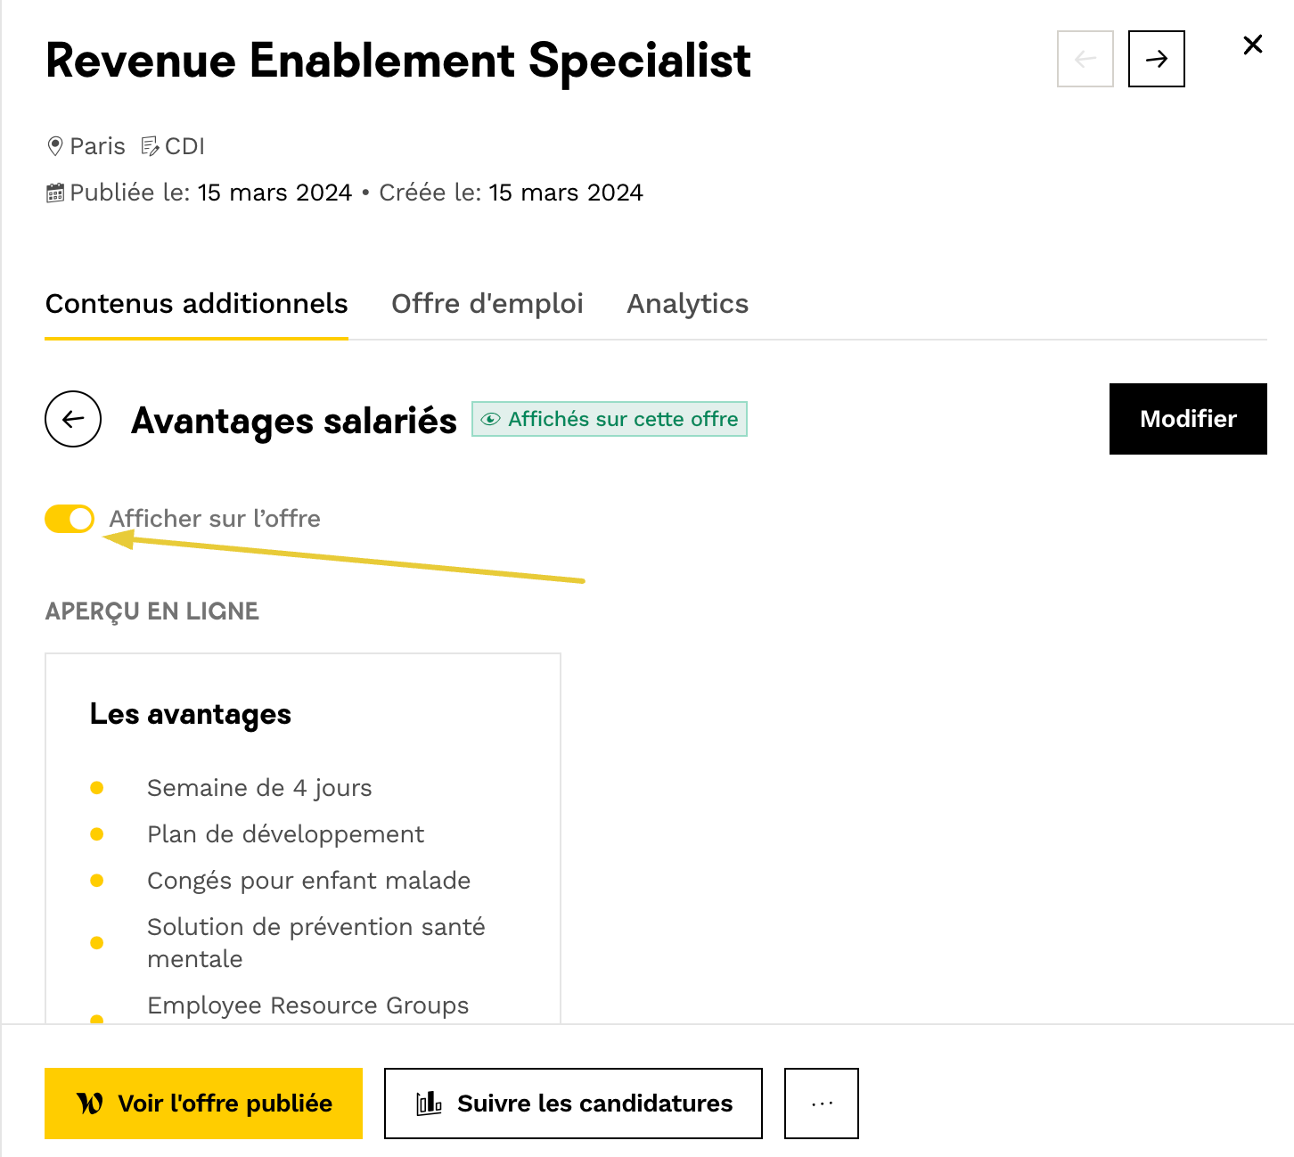This screenshot has height=1157, width=1294.
Task: Go to the next job offer arrow
Action: pos(1156,59)
